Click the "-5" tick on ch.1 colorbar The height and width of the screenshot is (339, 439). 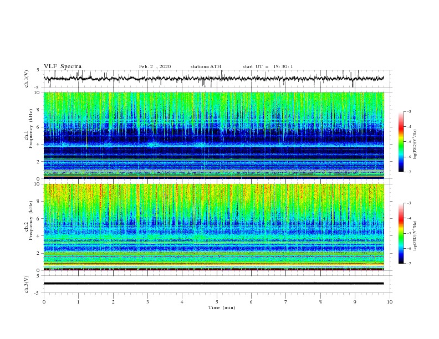click(409, 142)
